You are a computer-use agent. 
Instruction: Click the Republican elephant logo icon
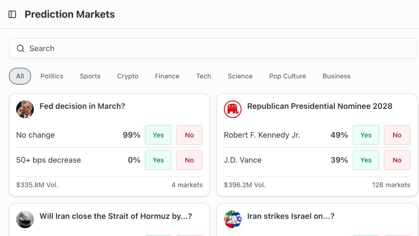[x=233, y=109]
